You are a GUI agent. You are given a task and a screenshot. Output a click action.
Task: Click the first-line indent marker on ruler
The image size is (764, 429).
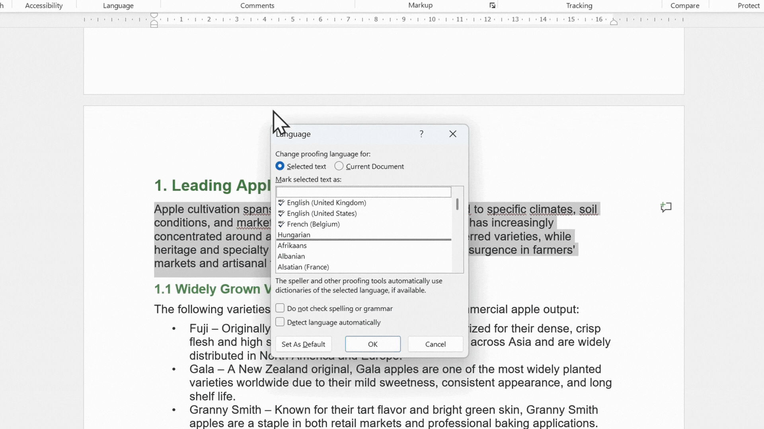click(154, 15)
